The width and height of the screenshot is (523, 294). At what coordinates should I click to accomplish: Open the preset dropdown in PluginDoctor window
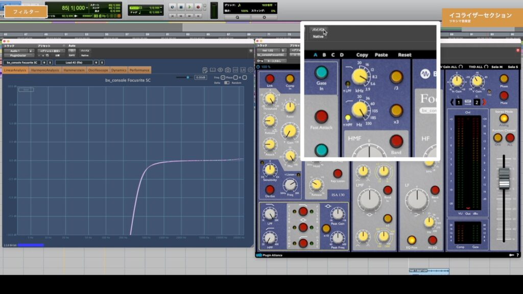coord(51,51)
